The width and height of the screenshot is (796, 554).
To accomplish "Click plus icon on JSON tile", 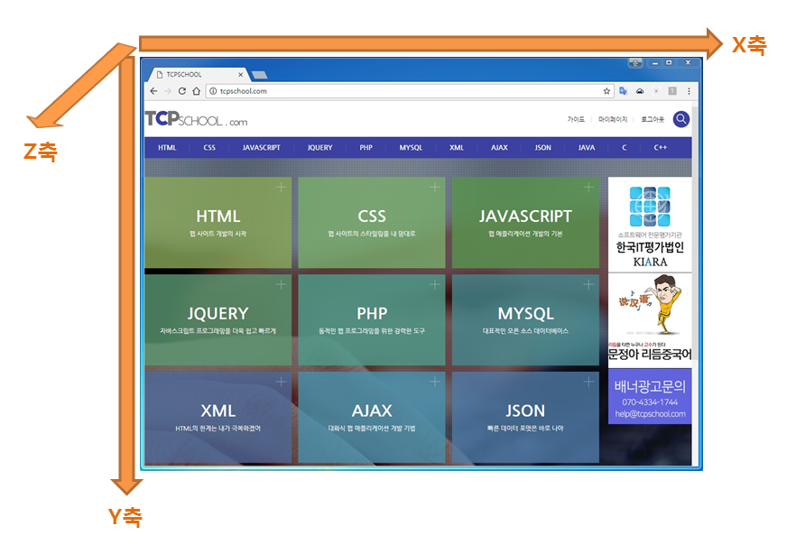I will coord(588,382).
